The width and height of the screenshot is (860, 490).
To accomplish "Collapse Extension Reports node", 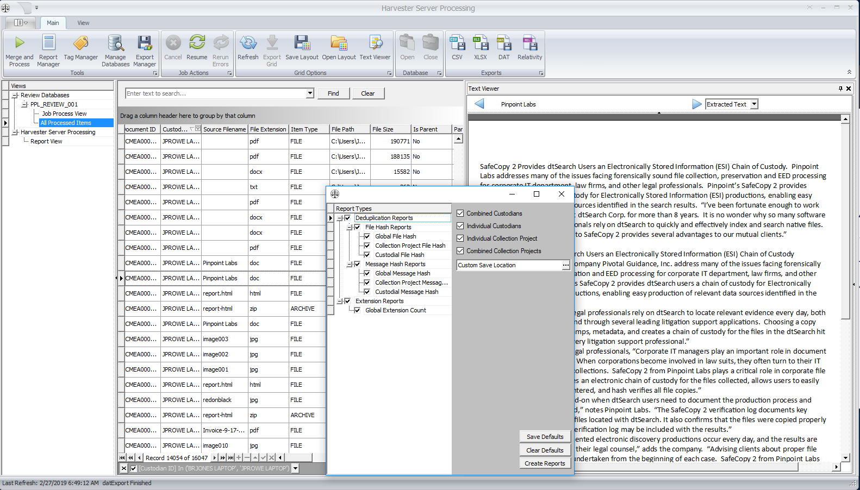I will tap(340, 301).
